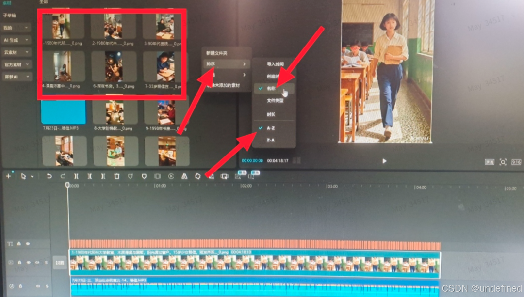
Task: Click the audio track type icon
Action: tap(11, 286)
